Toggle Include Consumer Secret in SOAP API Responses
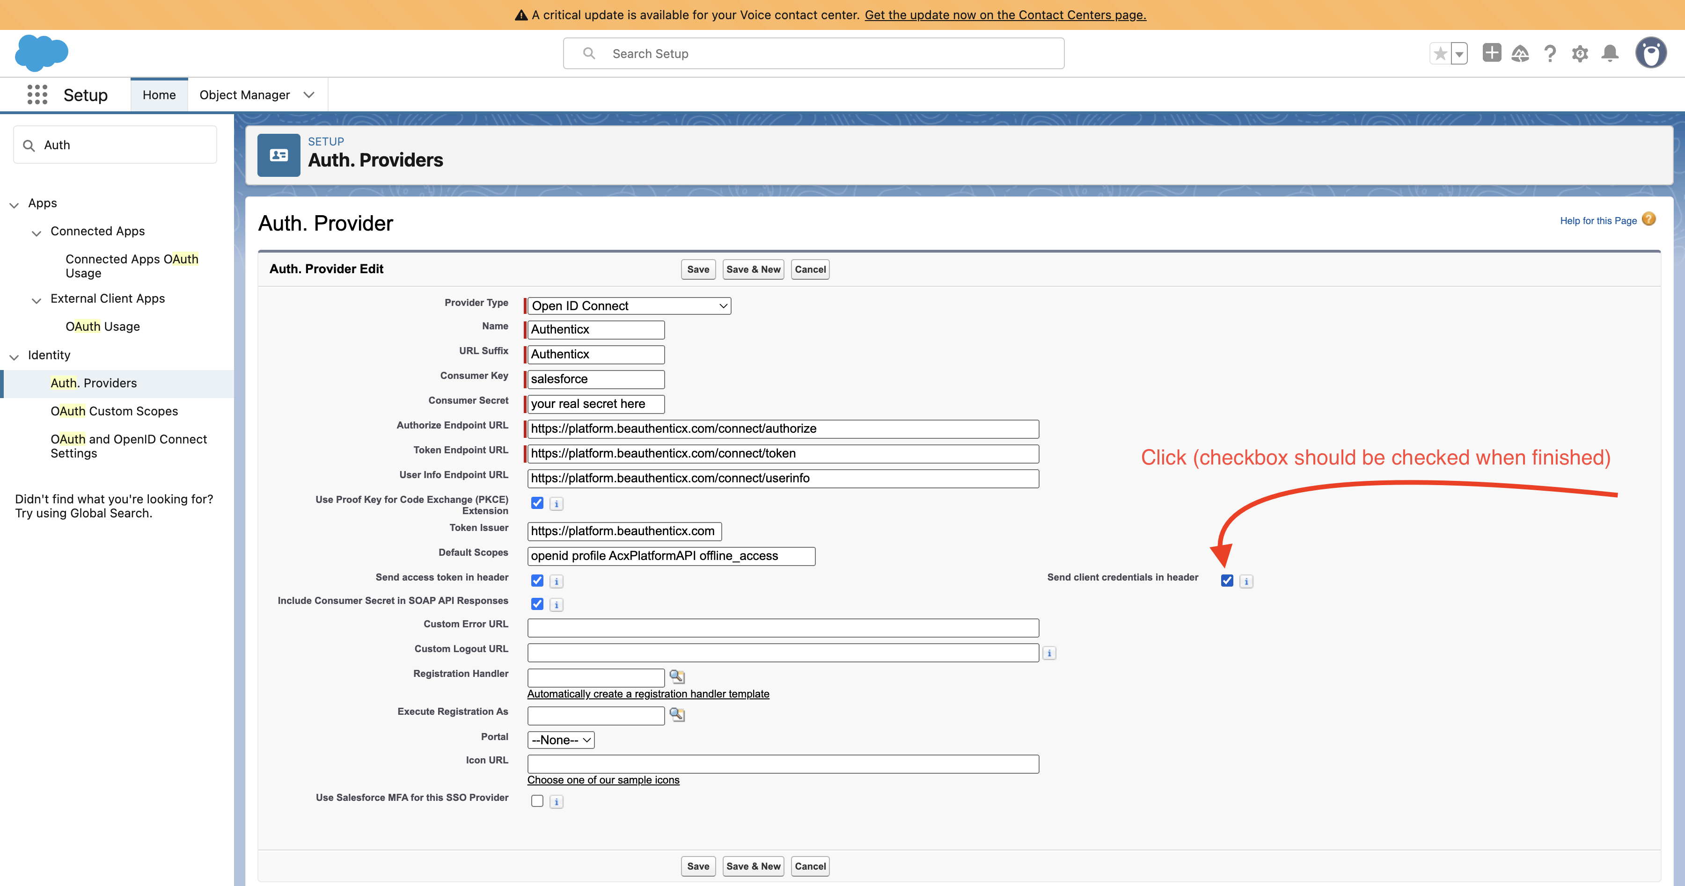The image size is (1685, 886). 537,604
